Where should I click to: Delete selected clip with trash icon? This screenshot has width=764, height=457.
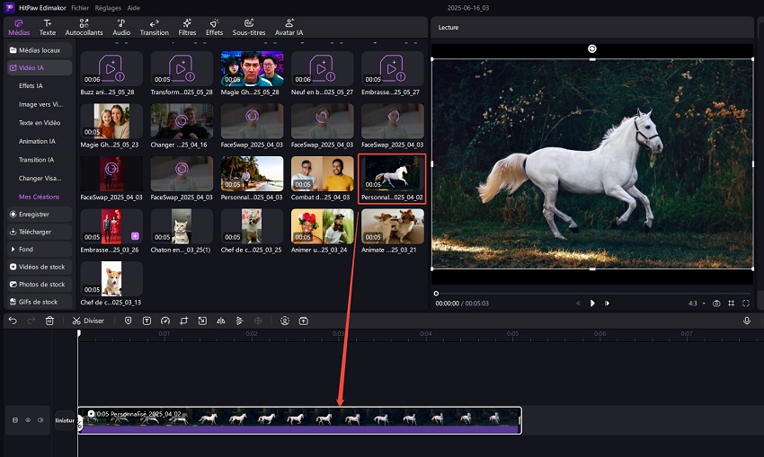(x=49, y=321)
